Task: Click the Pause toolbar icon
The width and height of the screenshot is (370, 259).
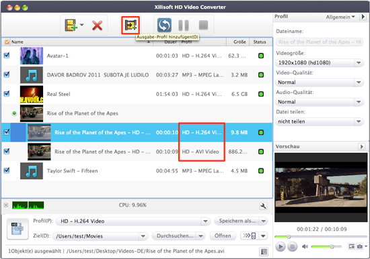Action: point(184,25)
